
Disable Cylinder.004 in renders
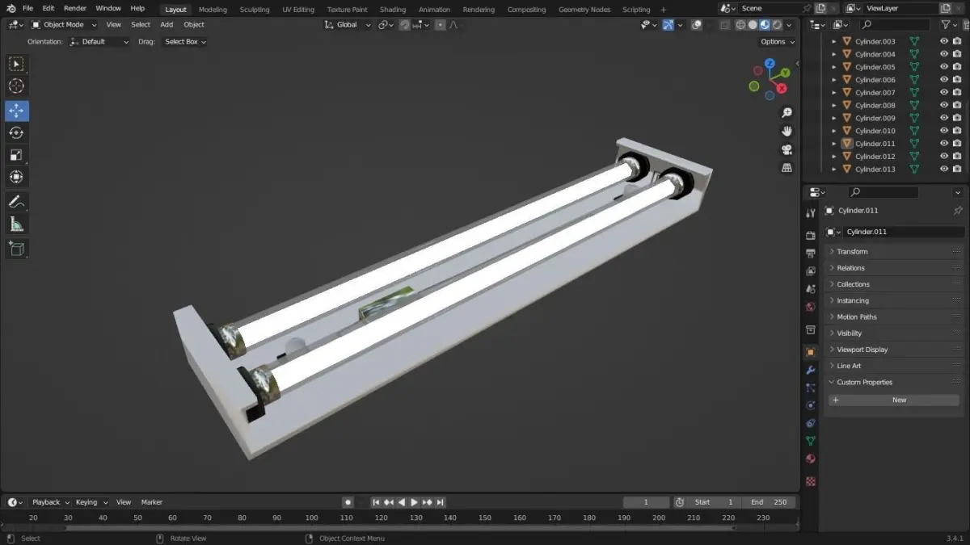pos(957,54)
